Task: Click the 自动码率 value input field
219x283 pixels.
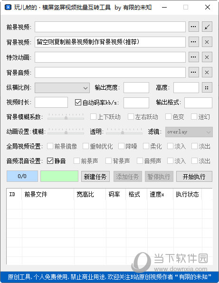Action: (136, 103)
